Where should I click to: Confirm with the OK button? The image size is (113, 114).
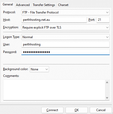pyautogui.click(x=77, y=110)
